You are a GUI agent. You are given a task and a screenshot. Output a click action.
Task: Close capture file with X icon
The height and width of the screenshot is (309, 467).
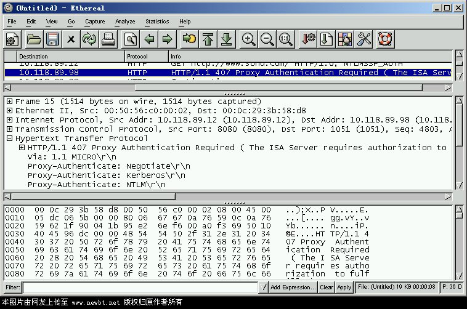click(71, 39)
